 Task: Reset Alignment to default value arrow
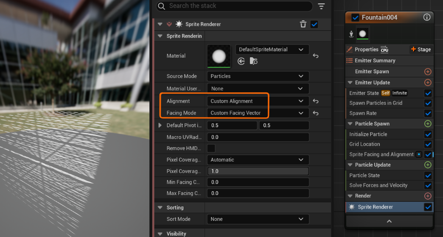(316, 101)
